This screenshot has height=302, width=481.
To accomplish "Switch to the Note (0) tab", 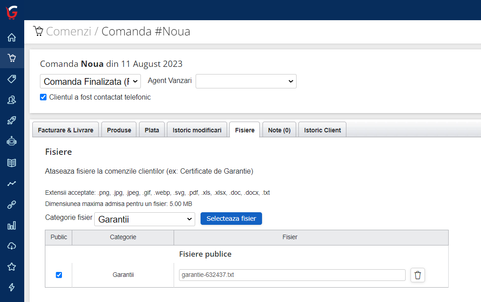I will [x=279, y=130].
